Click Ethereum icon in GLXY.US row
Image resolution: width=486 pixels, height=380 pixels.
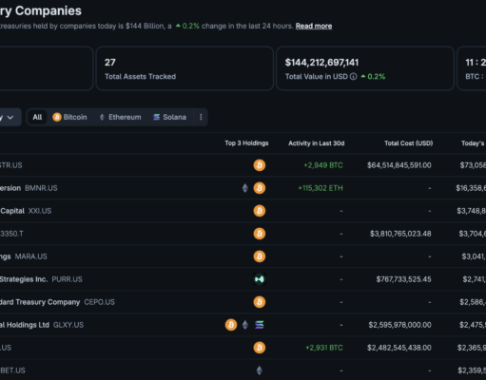click(x=245, y=325)
